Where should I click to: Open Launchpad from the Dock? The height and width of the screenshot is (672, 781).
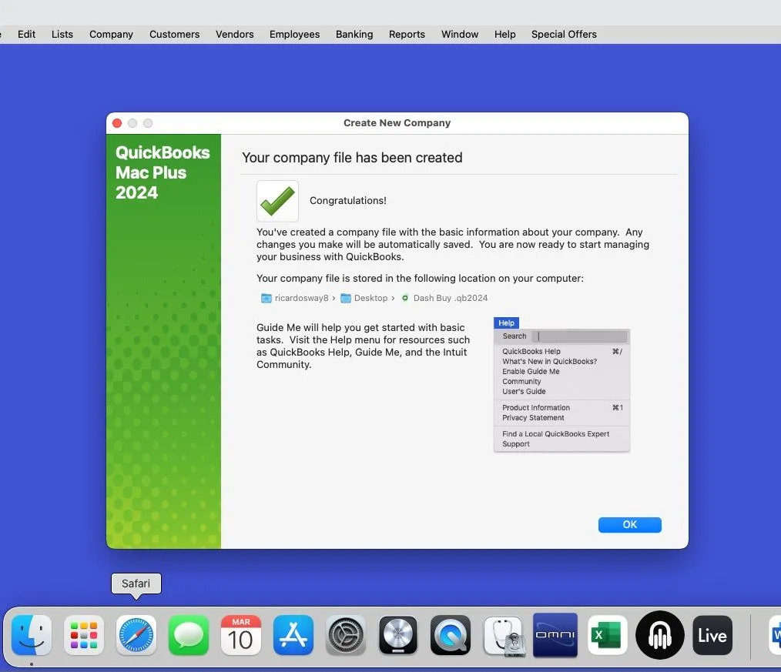pyautogui.click(x=84, y=635)
